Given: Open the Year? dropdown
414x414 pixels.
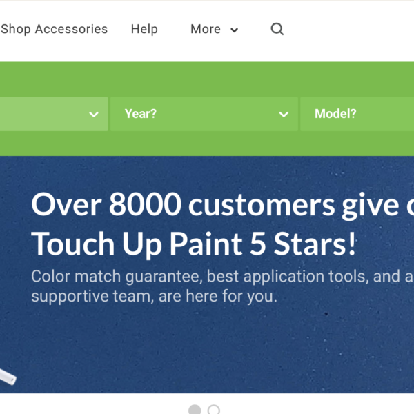Looking at the screenshot, I should (204, 114).
